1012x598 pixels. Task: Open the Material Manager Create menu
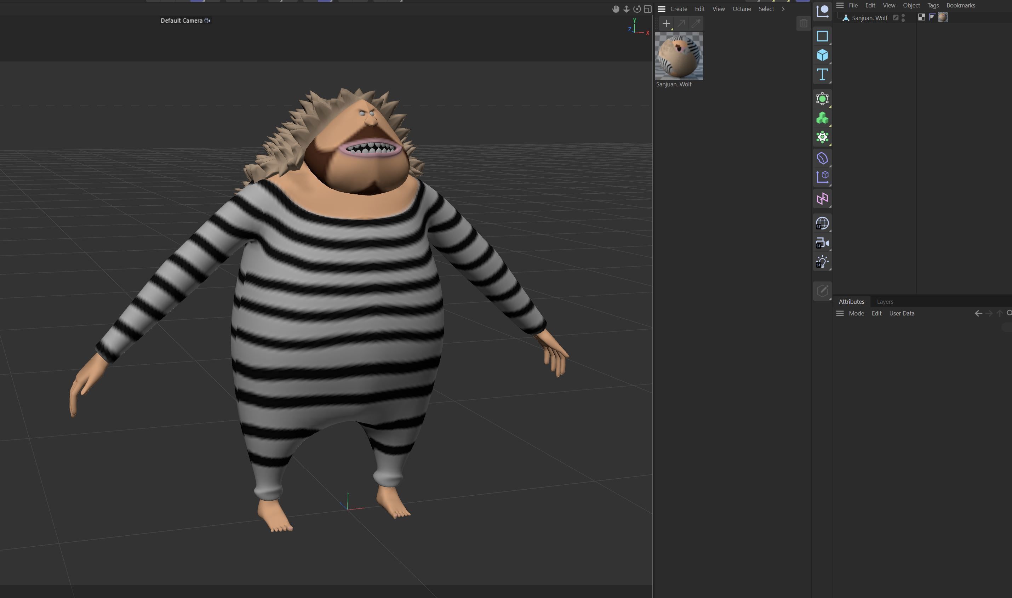679,9
